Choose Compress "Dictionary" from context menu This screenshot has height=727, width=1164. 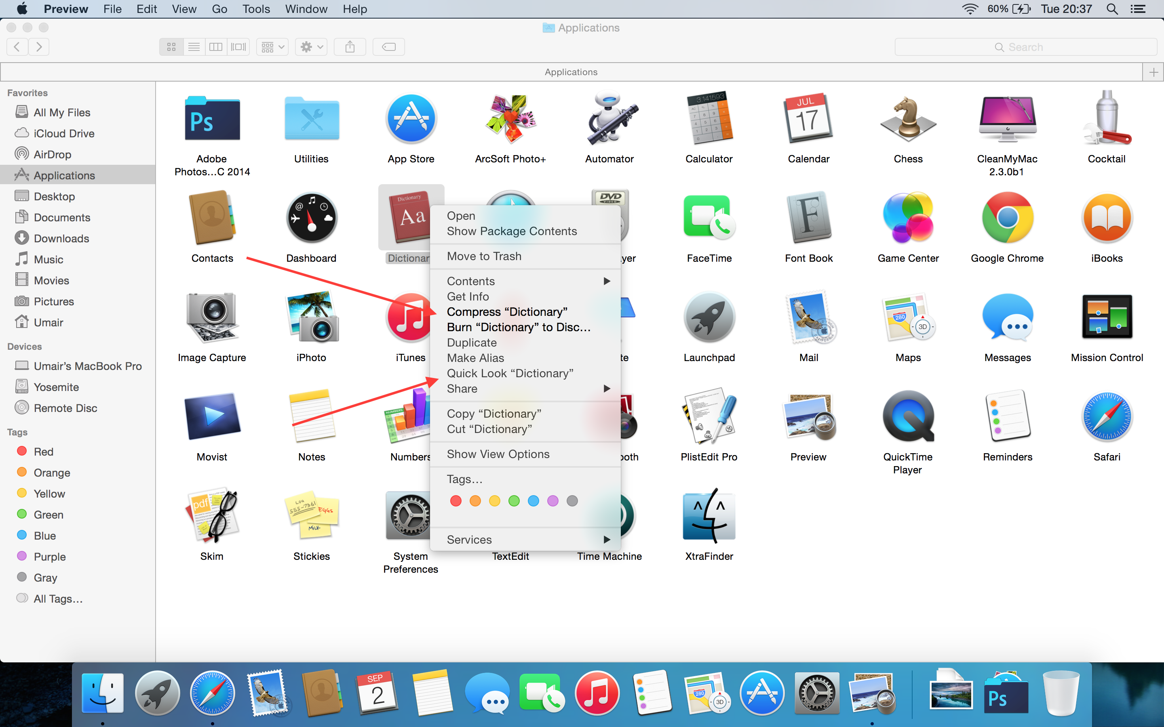(x=507, y=311)
